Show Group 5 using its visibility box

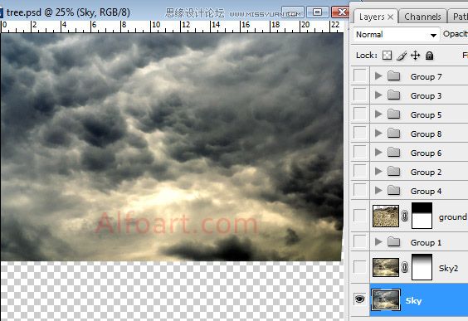tap(359, 114)
